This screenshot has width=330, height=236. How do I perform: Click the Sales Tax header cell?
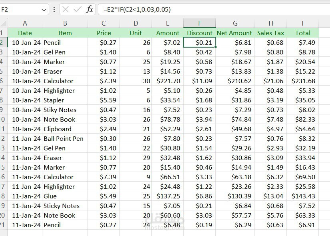270,33
